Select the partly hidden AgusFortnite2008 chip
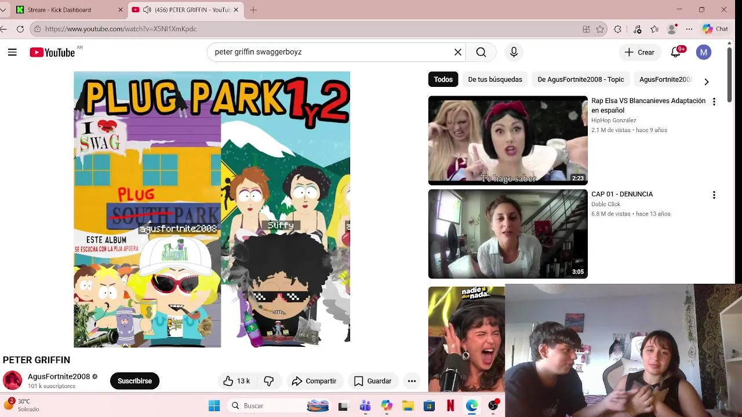This screenshot has width=742, height=417. click(x=665, y=79)
